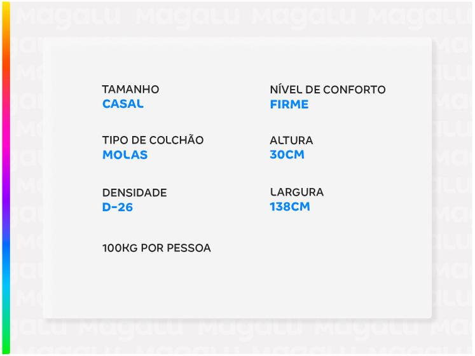Select the MOLAS mattress type value

pos(125,155)
